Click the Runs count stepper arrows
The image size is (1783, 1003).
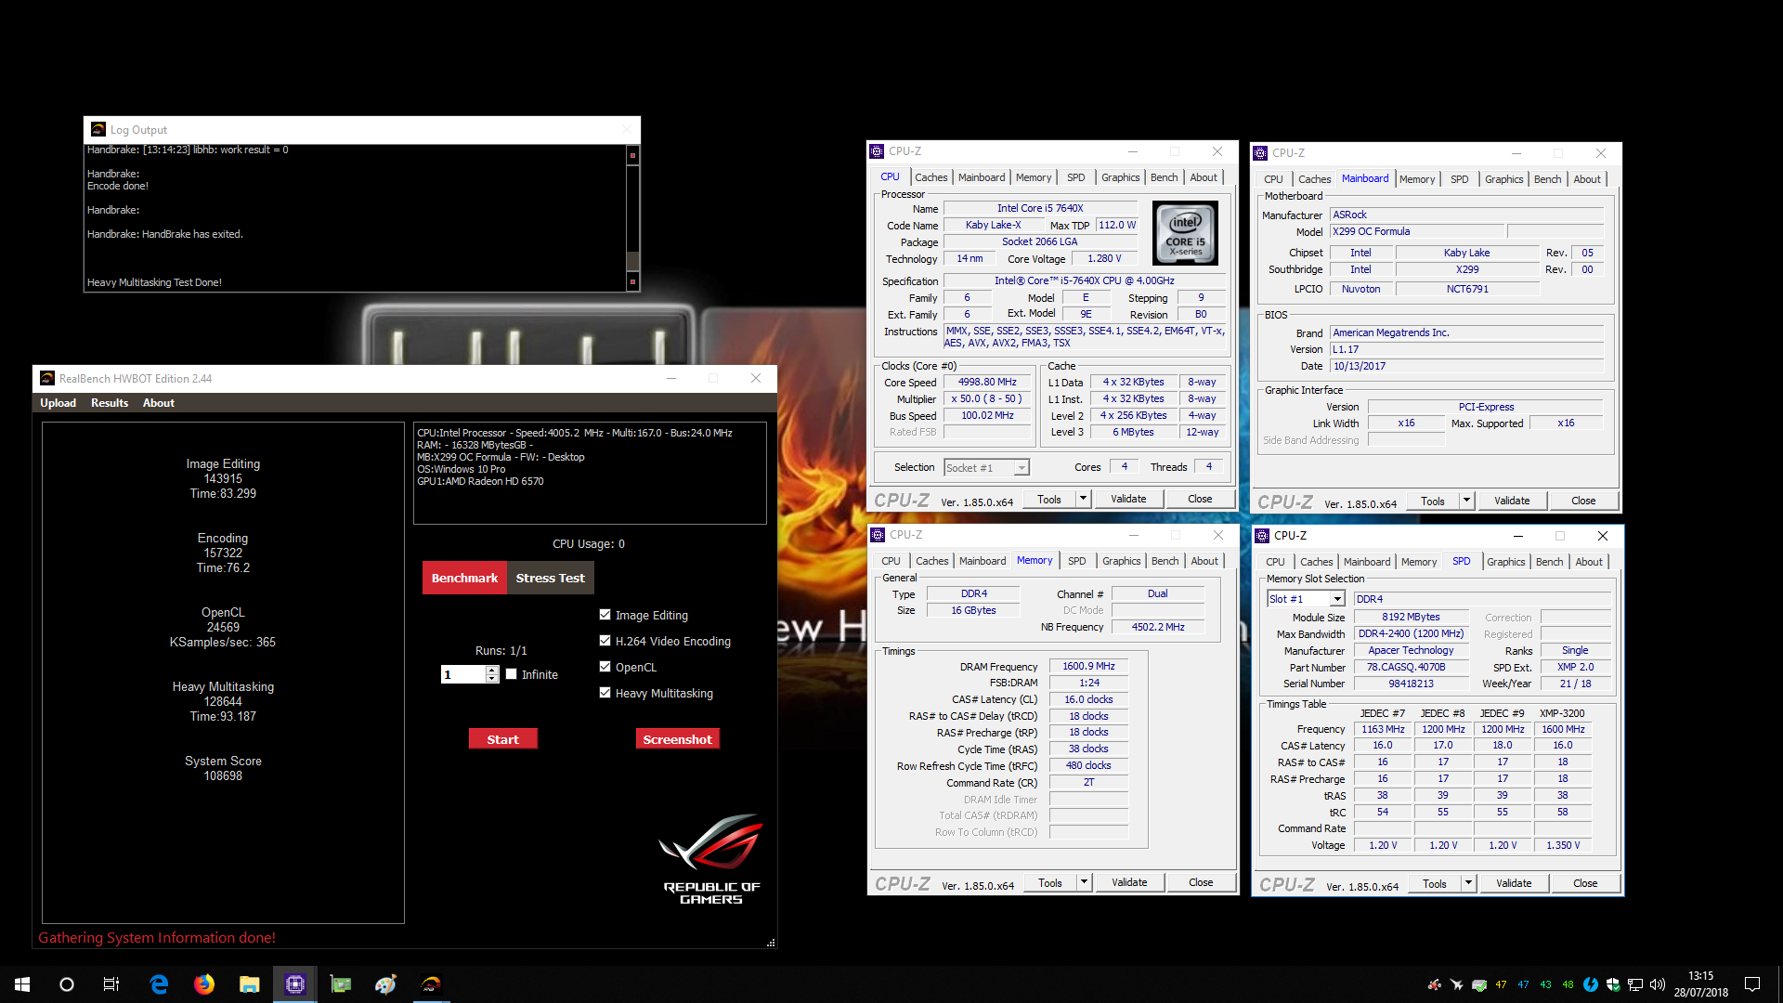click(492, 674)
